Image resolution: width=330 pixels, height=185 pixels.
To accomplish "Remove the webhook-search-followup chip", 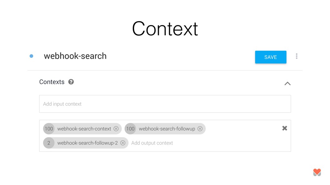I will [200, 129].
